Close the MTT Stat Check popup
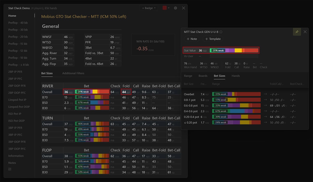This screenshot has width=313, height=182. coord(305,32)
